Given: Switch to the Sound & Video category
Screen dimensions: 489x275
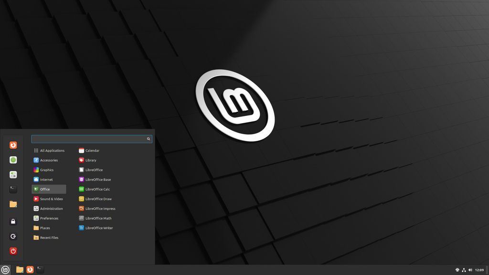Looking at the screenshot, I should click(49, 199).
